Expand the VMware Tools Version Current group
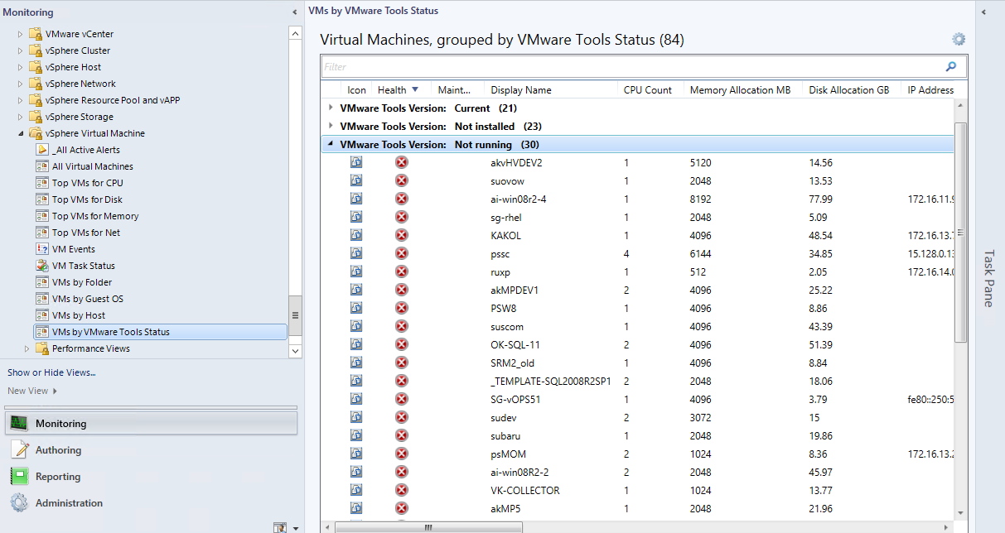Screen dimensions: 1005x533 [331, 108]
